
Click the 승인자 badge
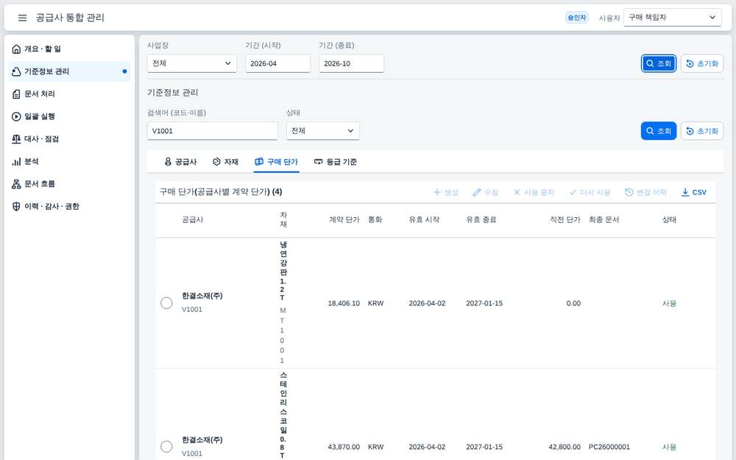click(x=576, y=18)
